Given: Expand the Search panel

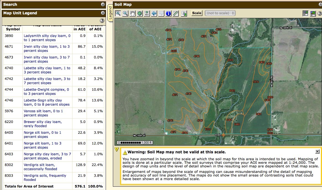Looking at the screenshot, I should (103, 4).
